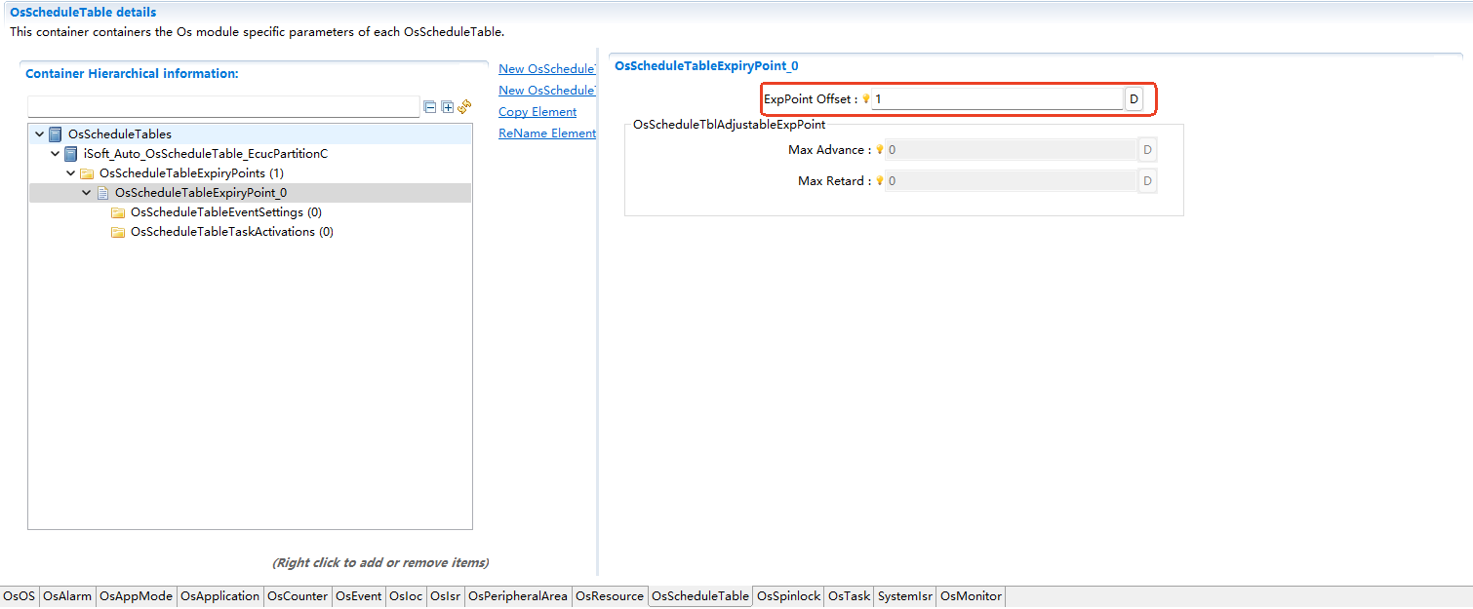Click the lightbulb hint beside Max Advance
This screenshot has width=1473, height=609.
point(879,150)
